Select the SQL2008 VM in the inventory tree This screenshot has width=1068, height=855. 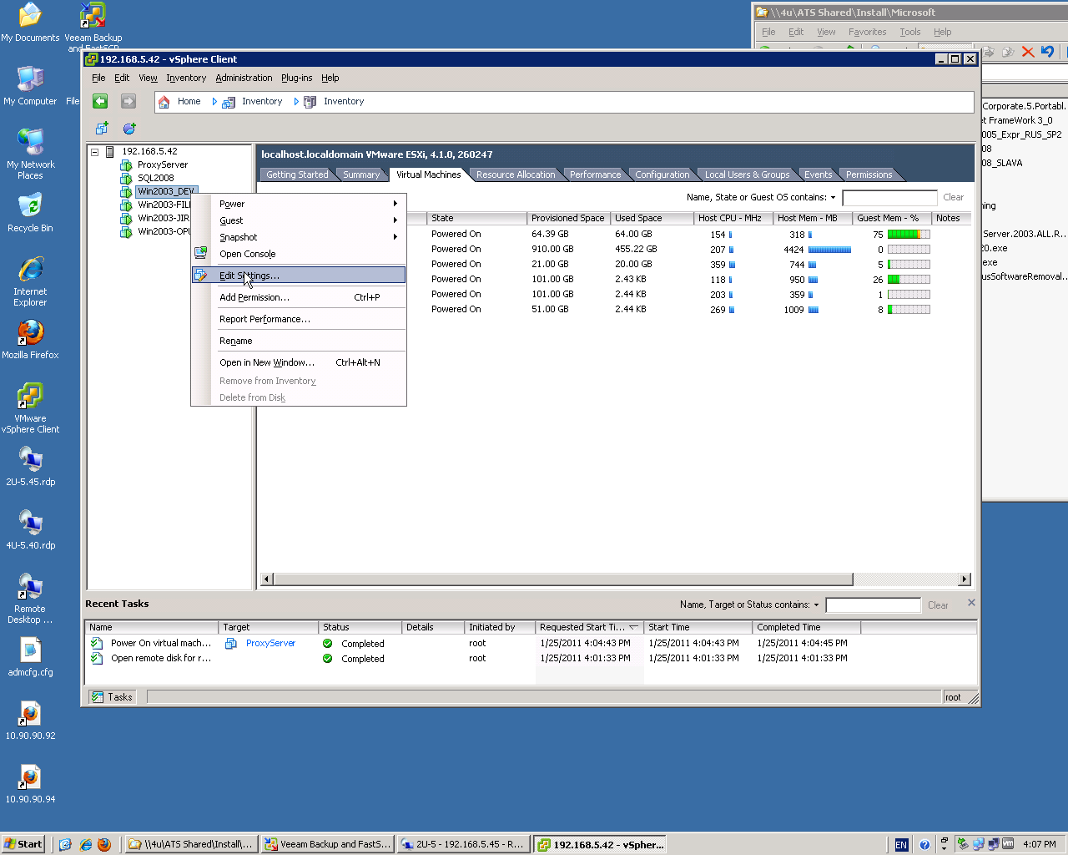click(x=156, y=178)
